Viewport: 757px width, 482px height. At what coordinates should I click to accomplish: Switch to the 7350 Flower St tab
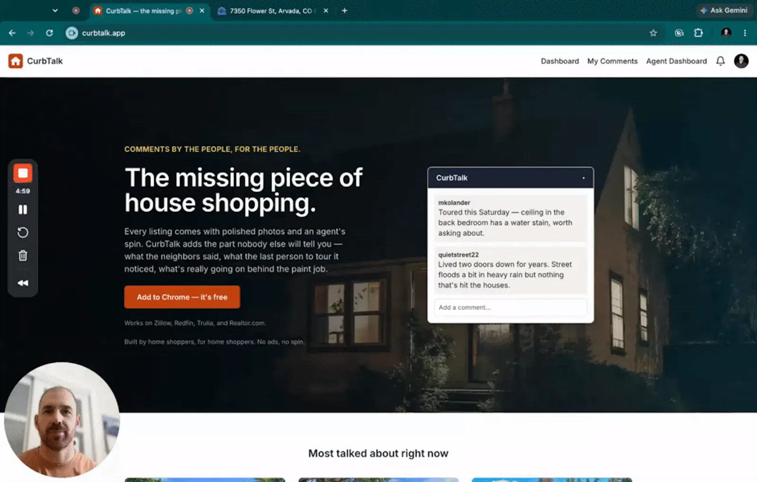271,11
